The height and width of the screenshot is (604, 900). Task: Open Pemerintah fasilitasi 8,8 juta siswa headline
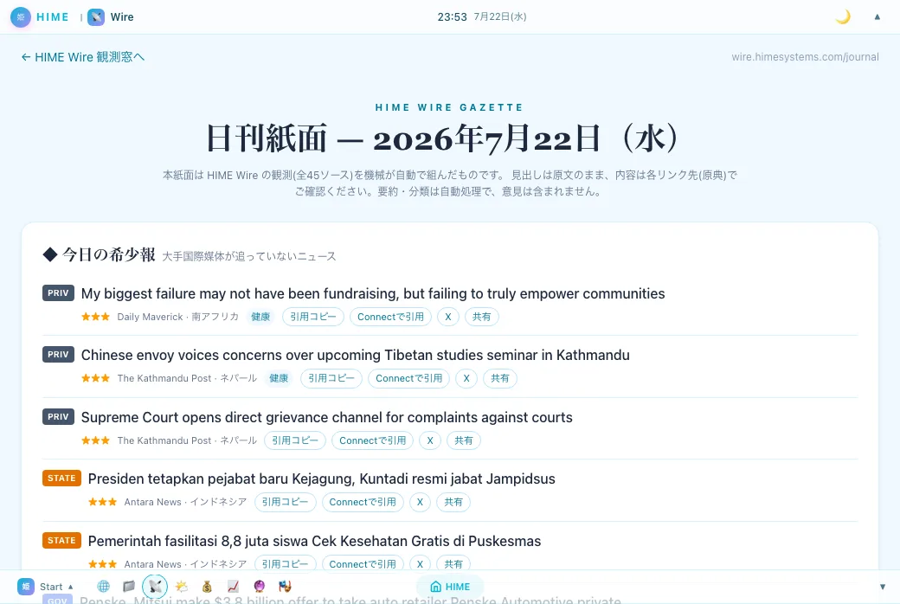(x=314, y=541)
